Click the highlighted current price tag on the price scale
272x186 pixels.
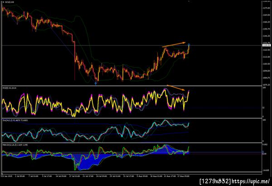266,45
